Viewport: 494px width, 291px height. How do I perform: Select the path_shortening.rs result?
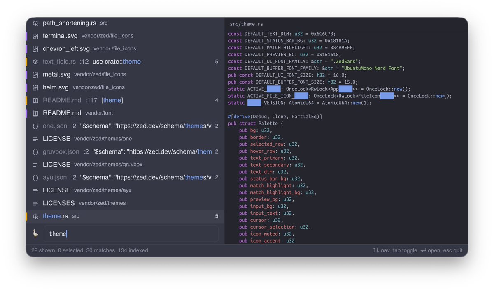(125, 23)
